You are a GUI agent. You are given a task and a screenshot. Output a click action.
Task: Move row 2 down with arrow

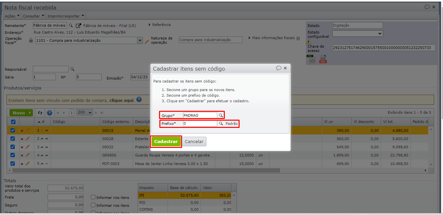[47, 139]
